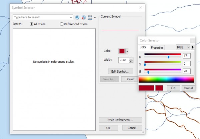Click Cancel in the Symbol Selector
This screenshot has height=139, width=200.
point(132,128)
